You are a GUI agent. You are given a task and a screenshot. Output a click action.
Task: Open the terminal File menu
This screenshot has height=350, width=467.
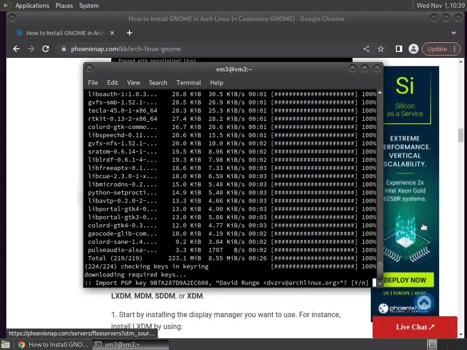click(93, 83)
